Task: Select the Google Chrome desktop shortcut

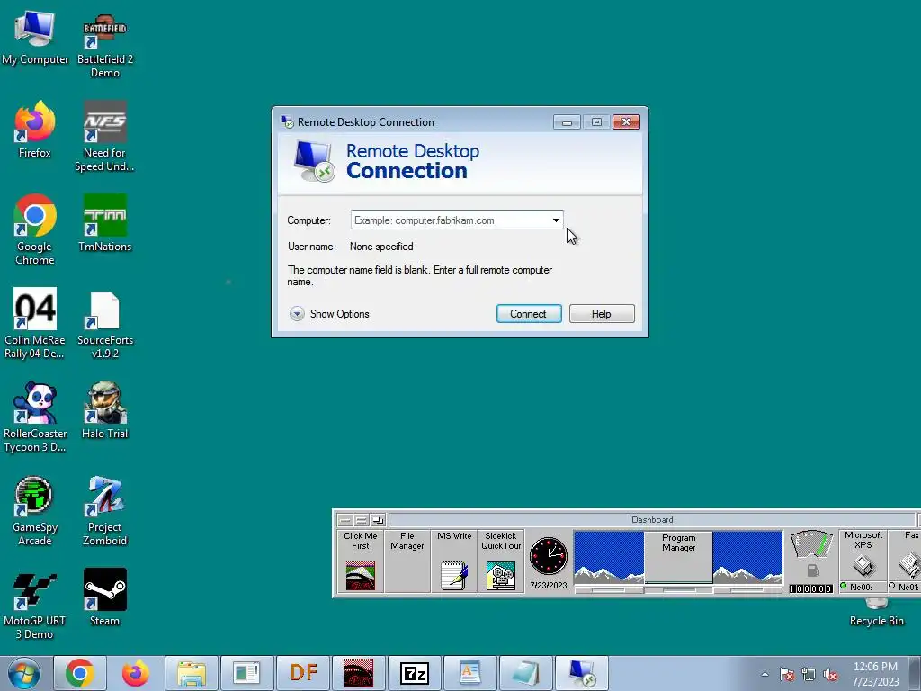Action: click(x=35, y=229)
